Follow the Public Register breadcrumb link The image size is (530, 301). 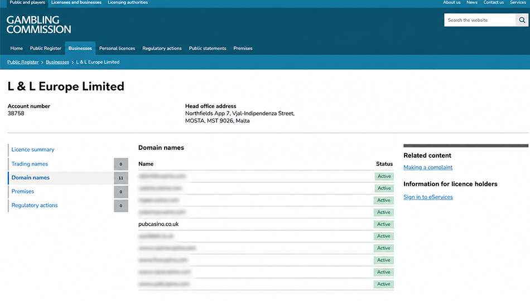click(x=23, y=62)
